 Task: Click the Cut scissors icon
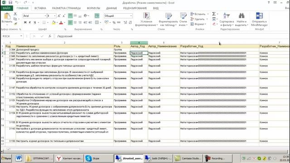[x=15, y=14]
